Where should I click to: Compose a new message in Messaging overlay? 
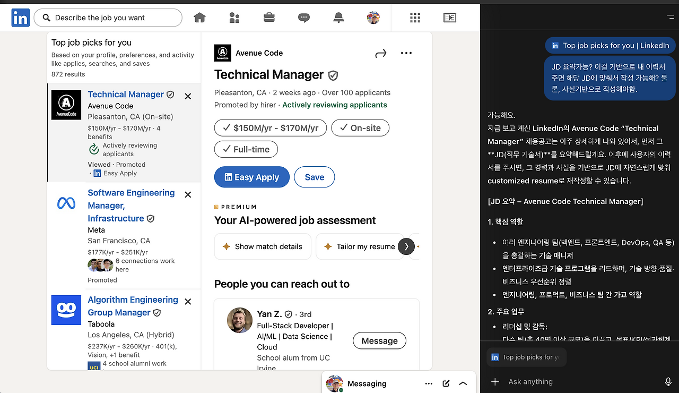point(446,383)
